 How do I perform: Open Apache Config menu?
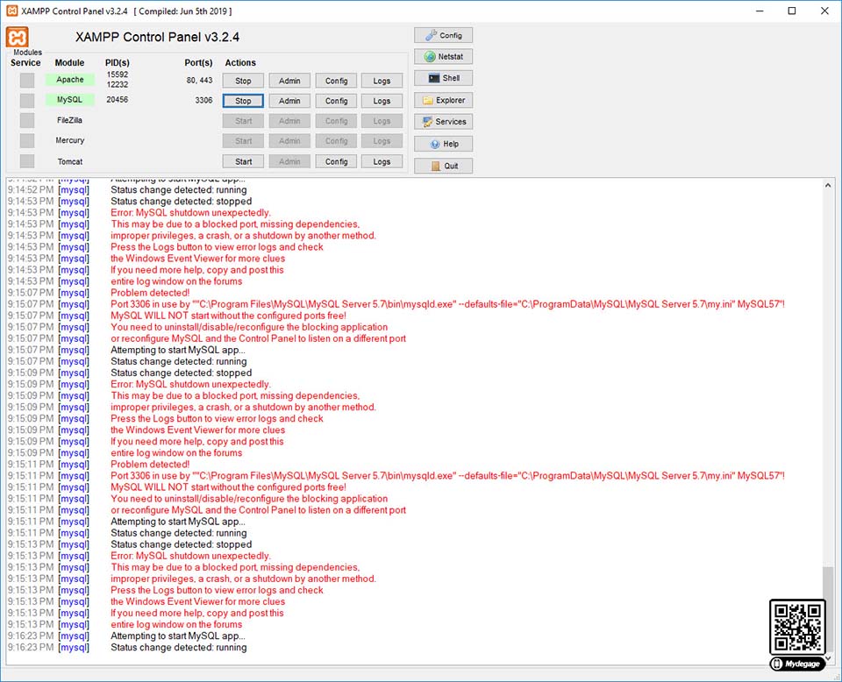click(x=336, y=81)
